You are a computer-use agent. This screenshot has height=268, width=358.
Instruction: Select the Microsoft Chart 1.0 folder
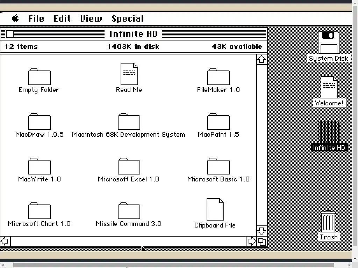[39, 211]
